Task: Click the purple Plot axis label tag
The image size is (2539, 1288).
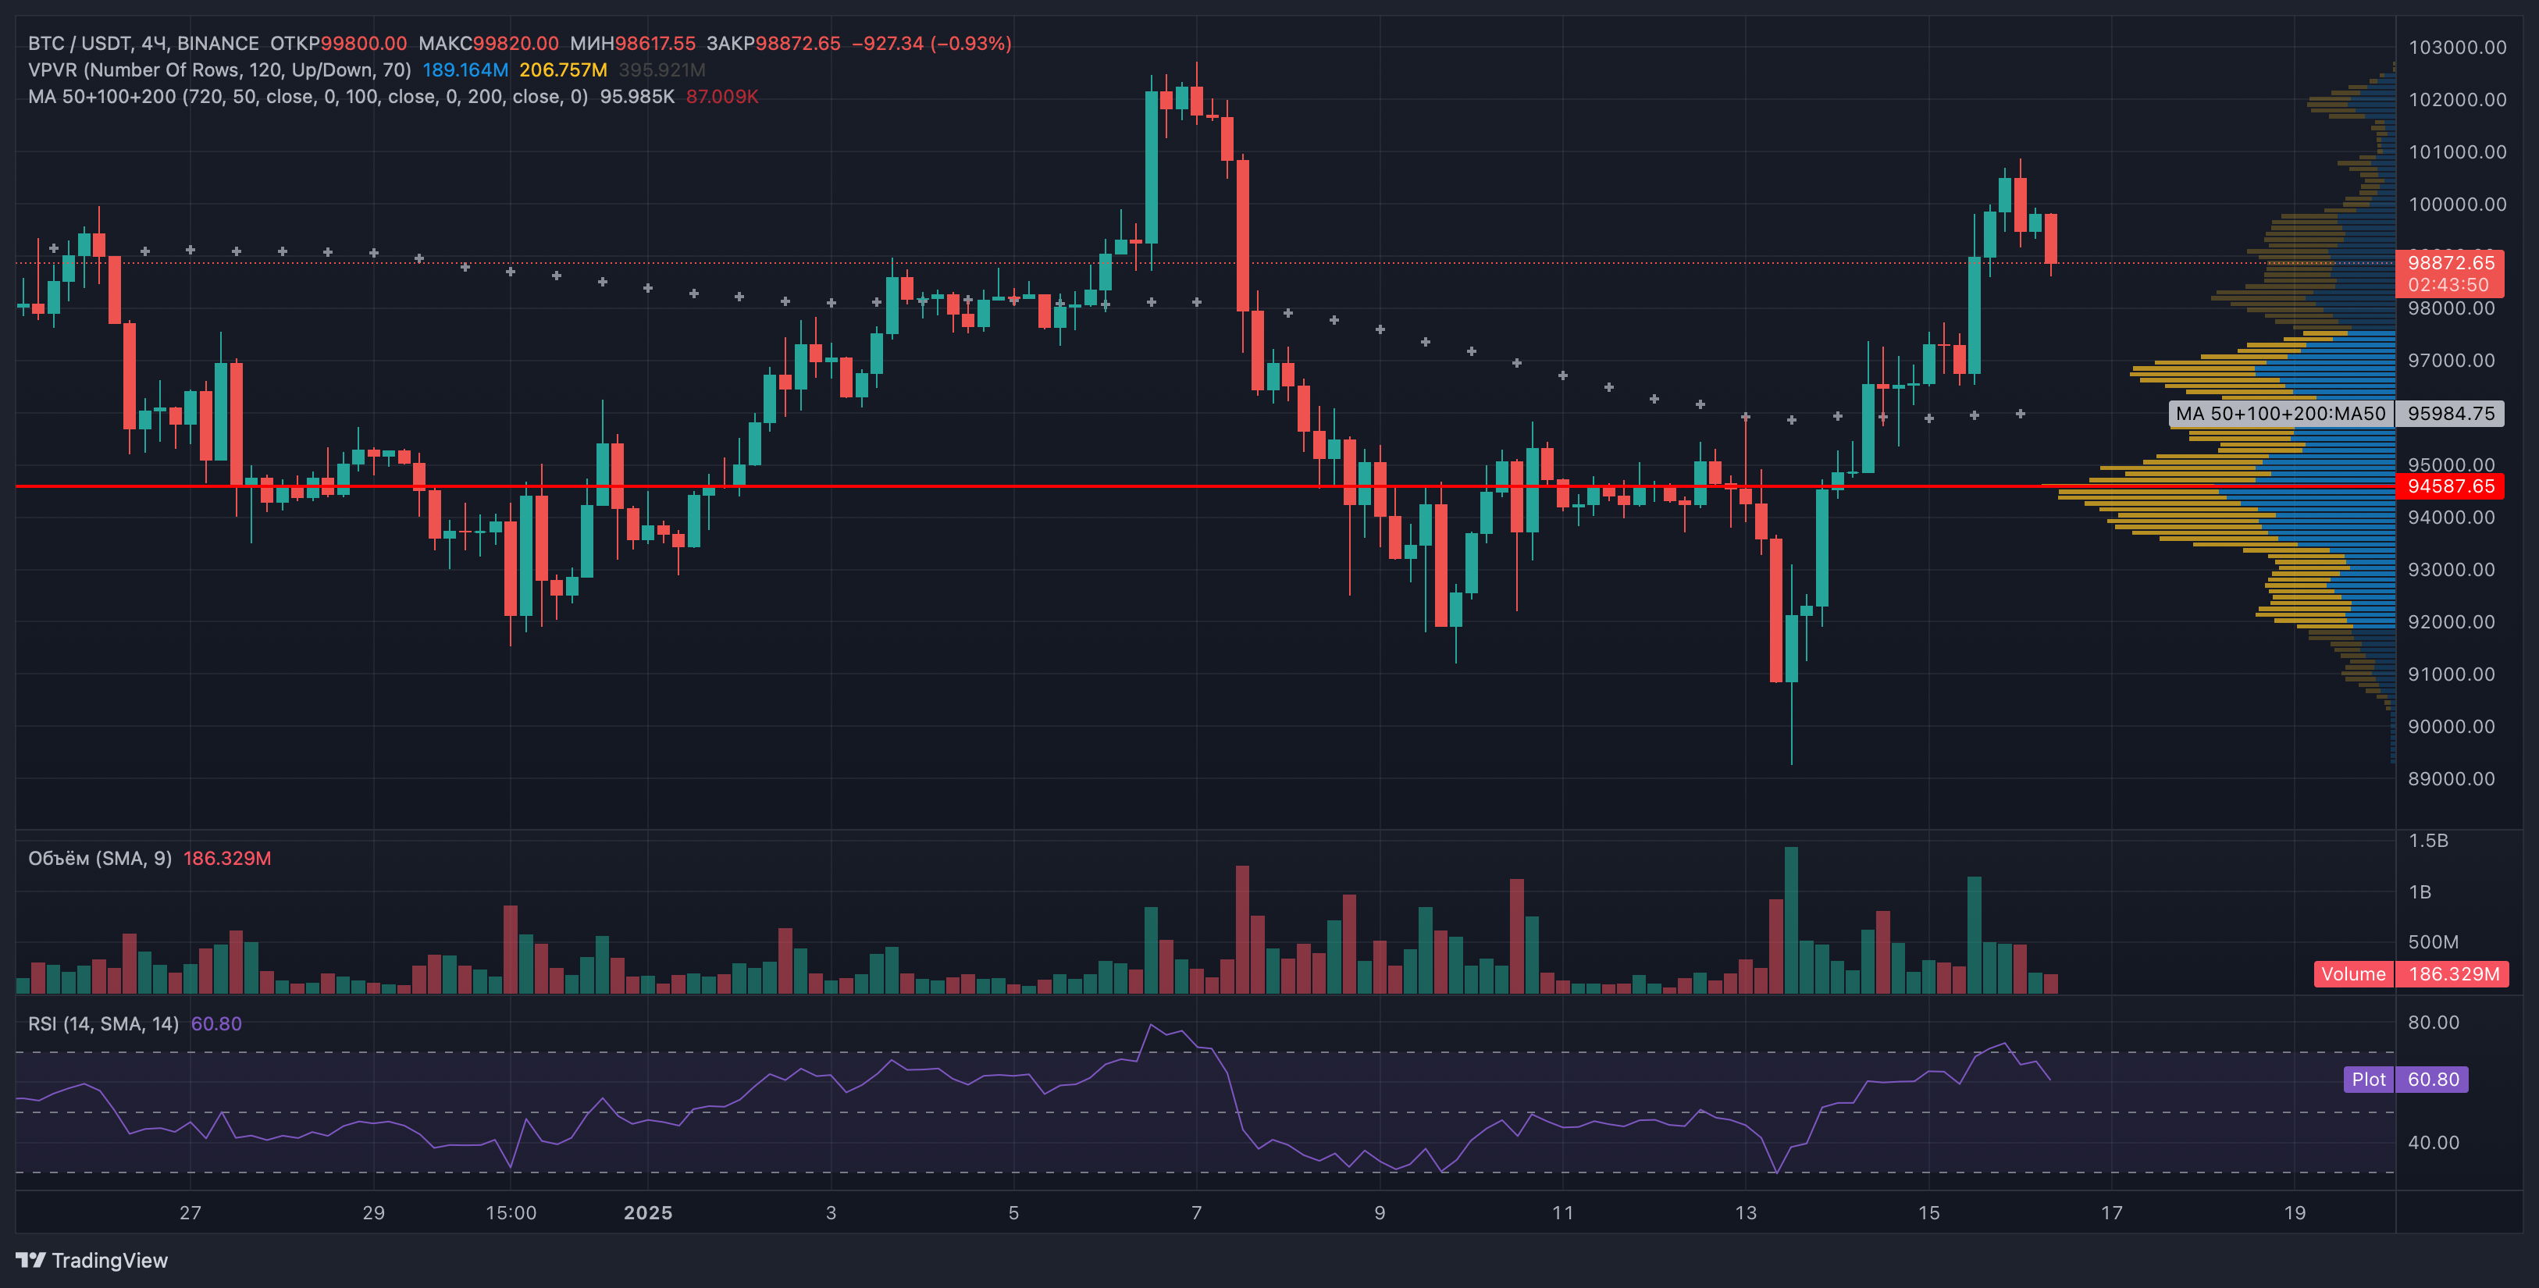Action: coord(2369,1079)
